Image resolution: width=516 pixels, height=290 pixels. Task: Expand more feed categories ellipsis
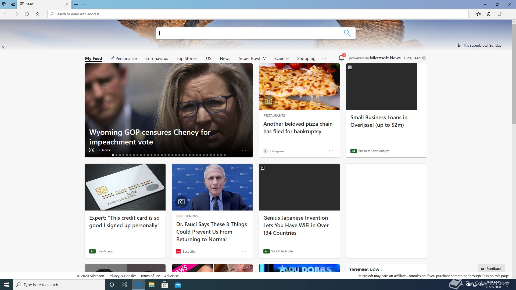tap(324, 58)
